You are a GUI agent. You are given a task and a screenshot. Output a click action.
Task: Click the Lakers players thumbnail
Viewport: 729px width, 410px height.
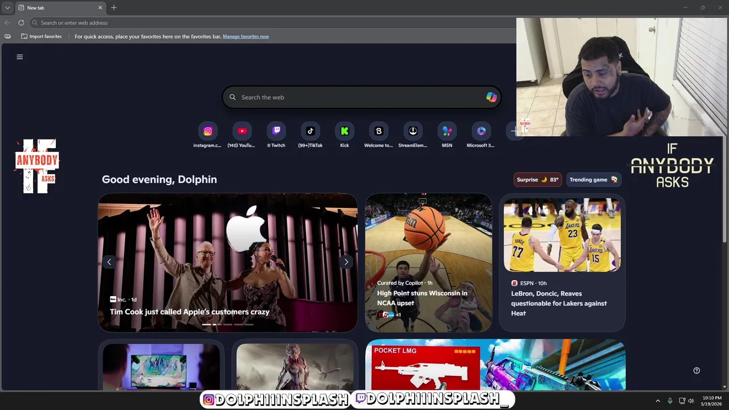point(562,235)
